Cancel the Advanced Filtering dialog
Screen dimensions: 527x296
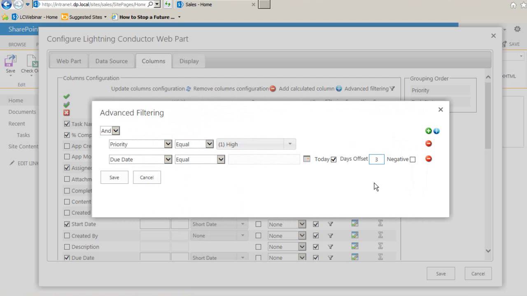(147, 177)
